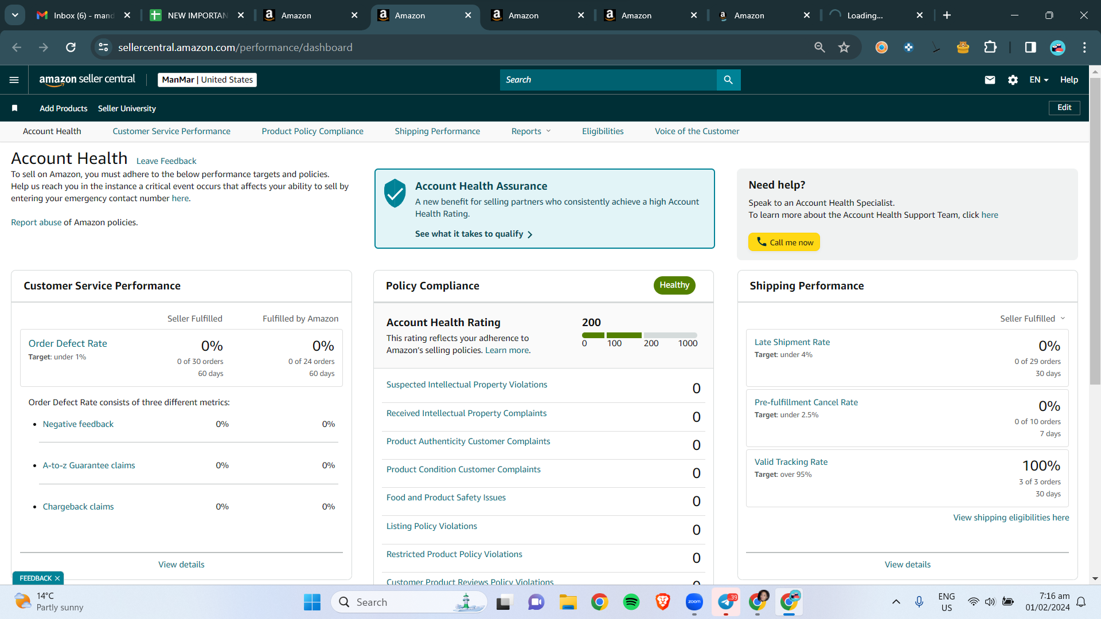The width and height of the screenshot is (1101, 619).
Task: Open the Order Defect Rate link
Action: [68, 343]
